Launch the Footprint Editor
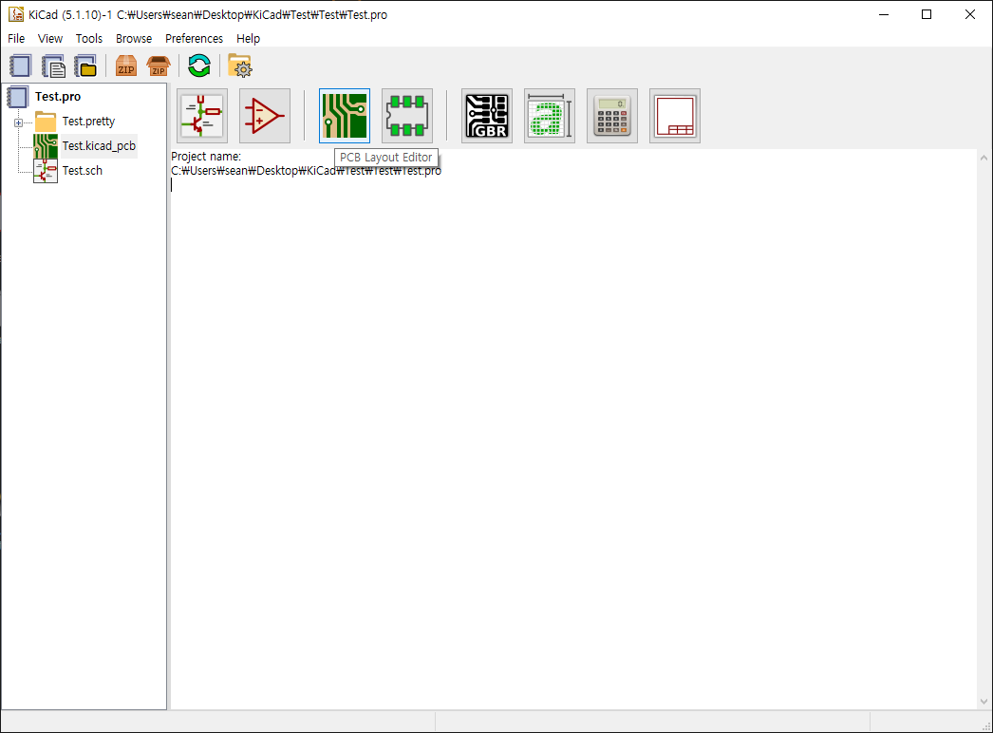 coord(407,116)
